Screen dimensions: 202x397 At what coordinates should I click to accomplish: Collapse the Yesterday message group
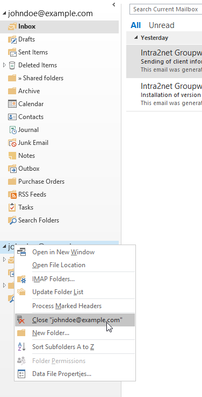(x=136, y=38)
